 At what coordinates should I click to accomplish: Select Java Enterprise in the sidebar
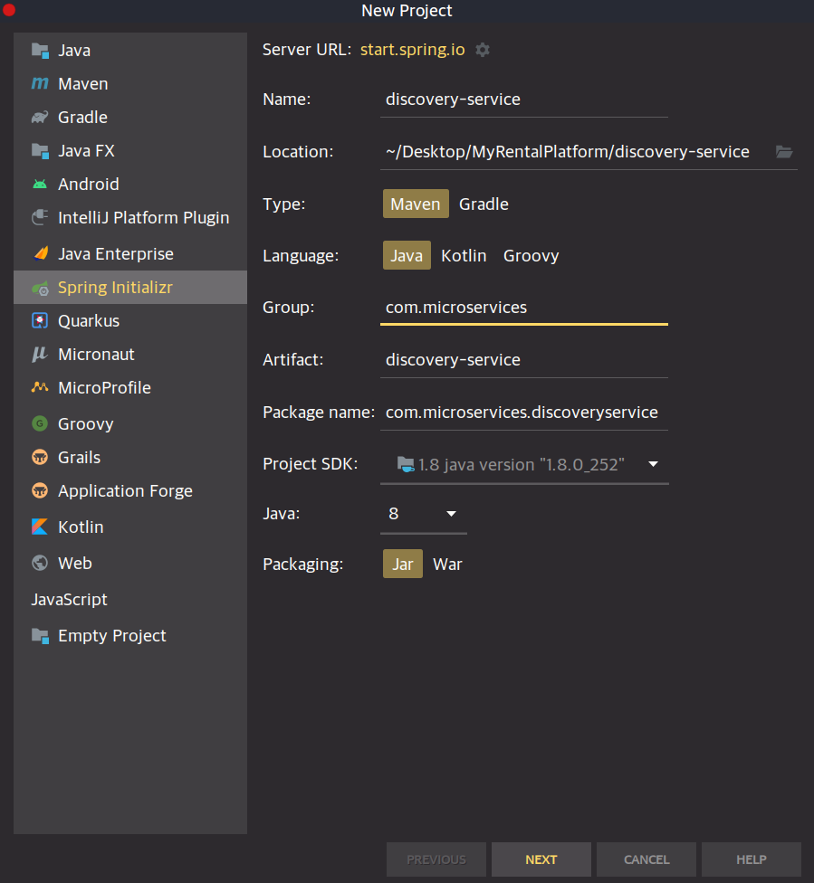point(115,254)
